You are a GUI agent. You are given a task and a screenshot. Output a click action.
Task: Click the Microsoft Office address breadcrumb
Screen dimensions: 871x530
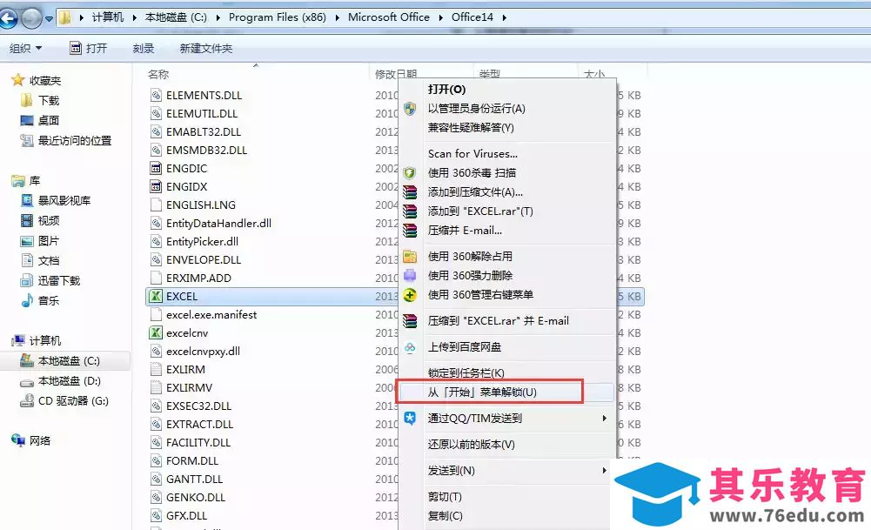click(389, 17)
